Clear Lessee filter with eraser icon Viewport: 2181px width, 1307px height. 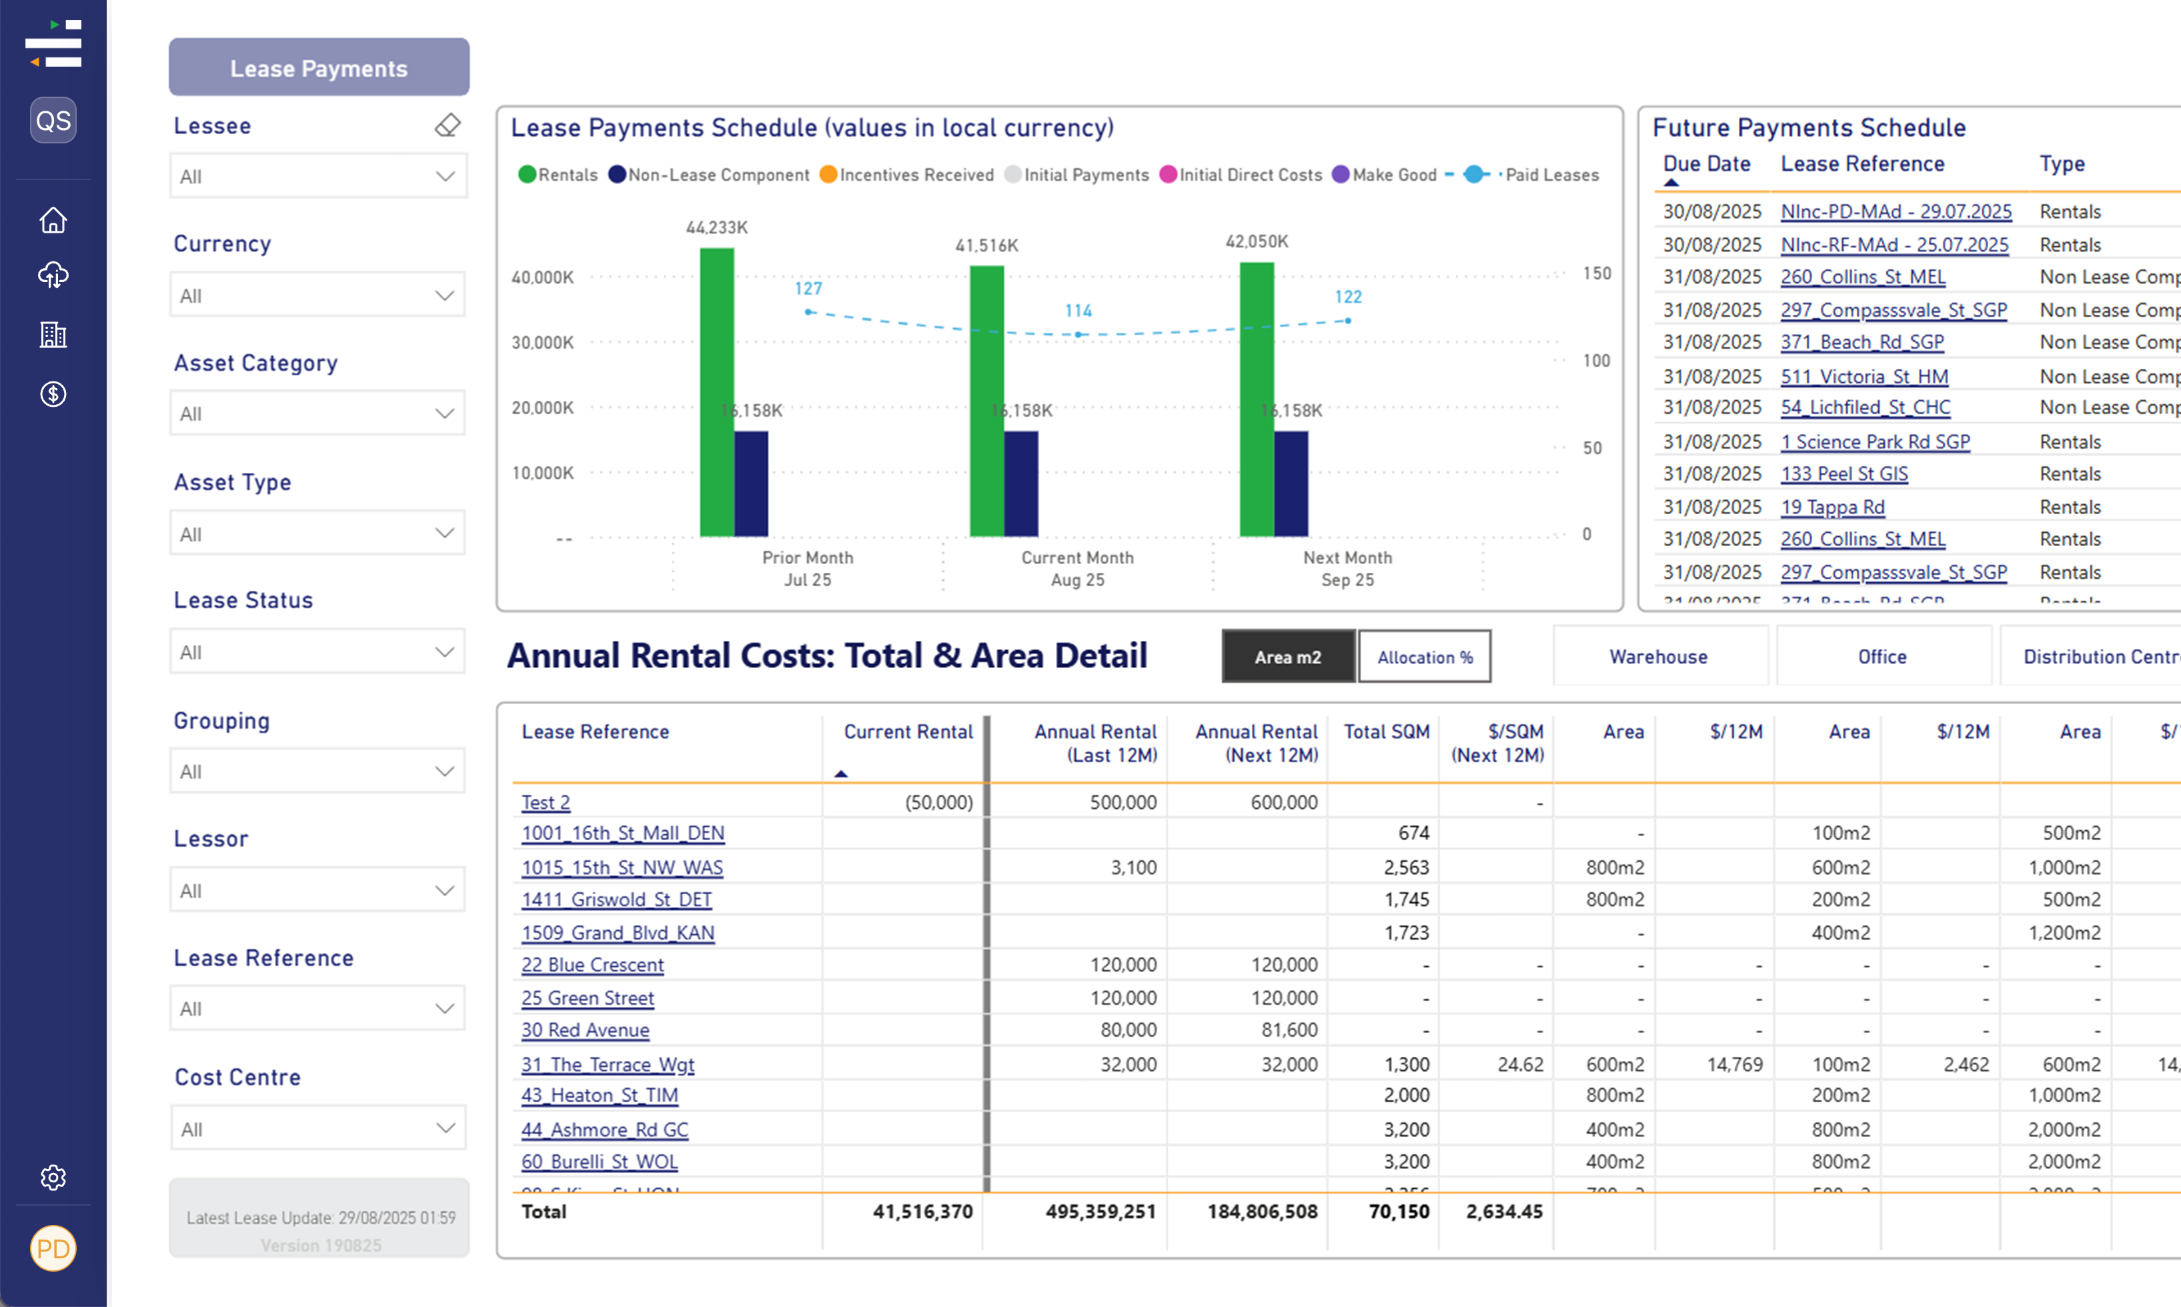point(448,125)
